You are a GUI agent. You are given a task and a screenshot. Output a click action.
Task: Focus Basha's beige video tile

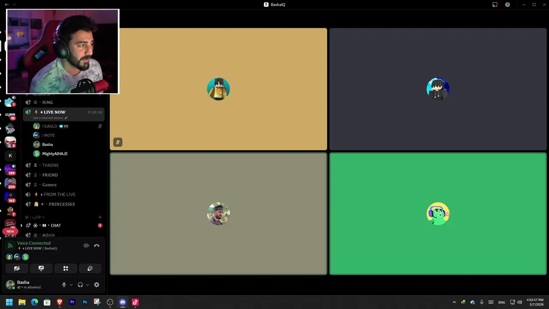218,214
